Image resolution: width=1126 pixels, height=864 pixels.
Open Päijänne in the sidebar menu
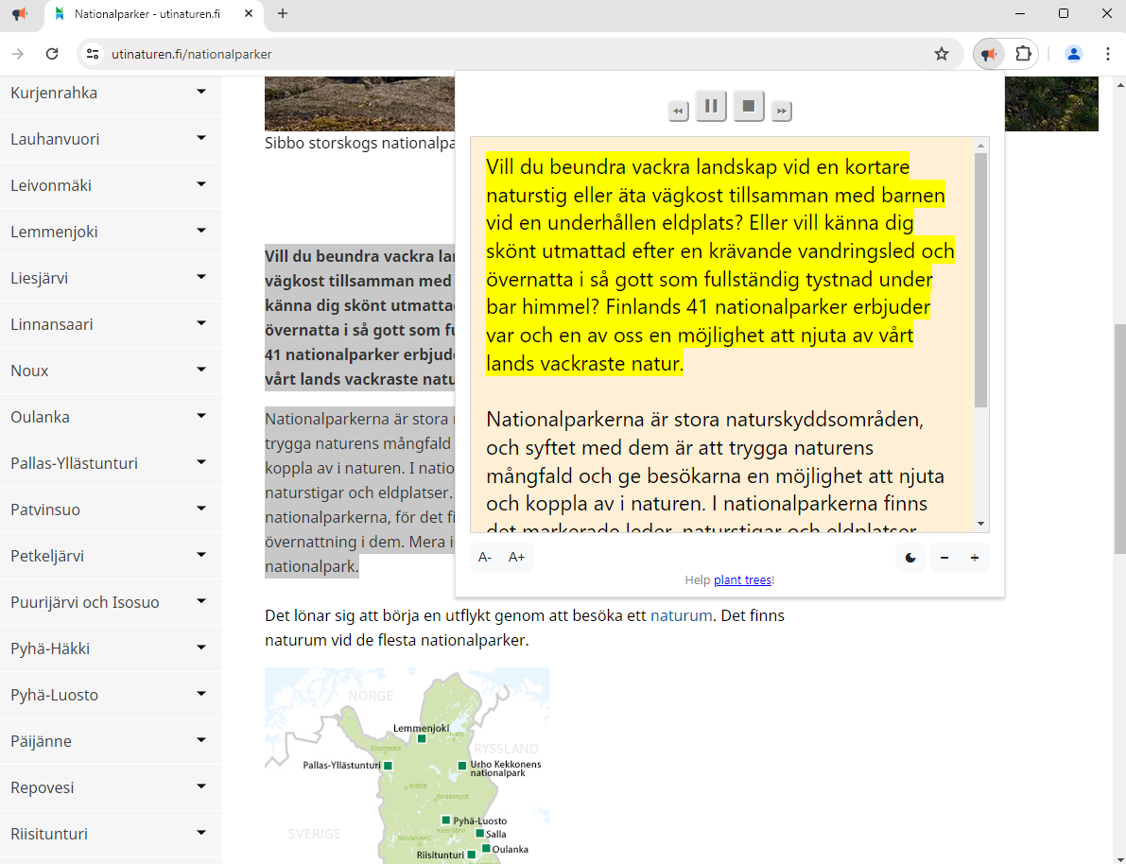pos(41,741)
